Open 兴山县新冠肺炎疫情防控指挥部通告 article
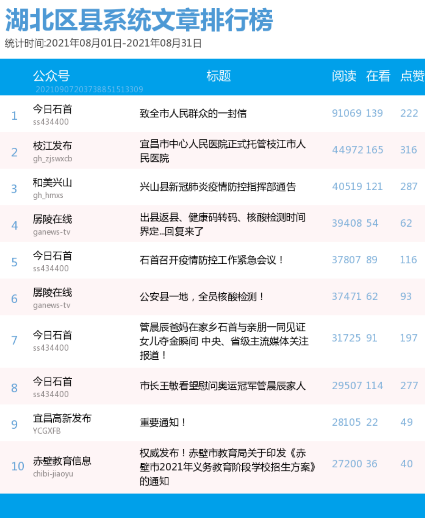The image size is (425, 518). coord(217,187)
